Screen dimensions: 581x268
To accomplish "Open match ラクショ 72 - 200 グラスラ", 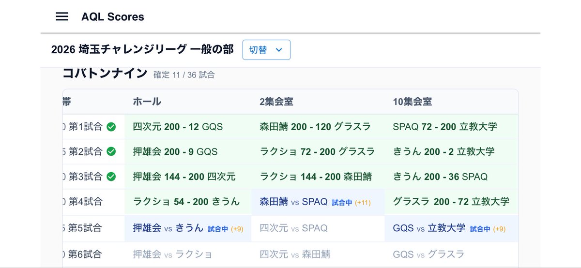I will tap(318, 151).
